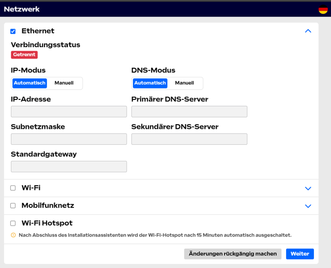Click the German flag language icon
This screenshot has height=268, width=331.
point(323,9)
